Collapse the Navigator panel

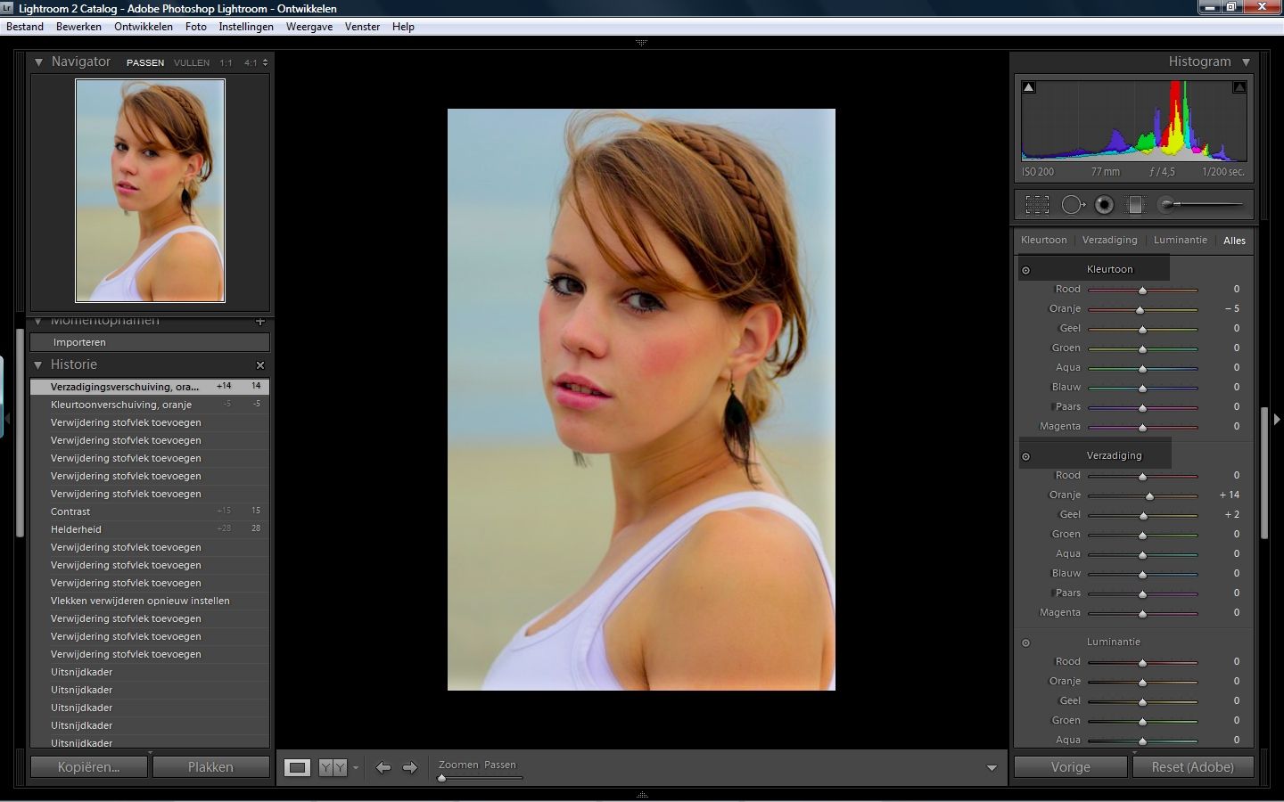click(38, 62)
